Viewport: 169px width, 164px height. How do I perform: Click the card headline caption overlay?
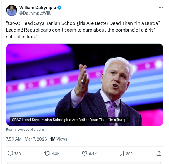click(x=70, y=120)
